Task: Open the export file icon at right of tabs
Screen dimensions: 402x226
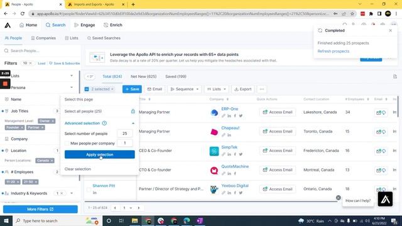Action: [x=395, y=77]
